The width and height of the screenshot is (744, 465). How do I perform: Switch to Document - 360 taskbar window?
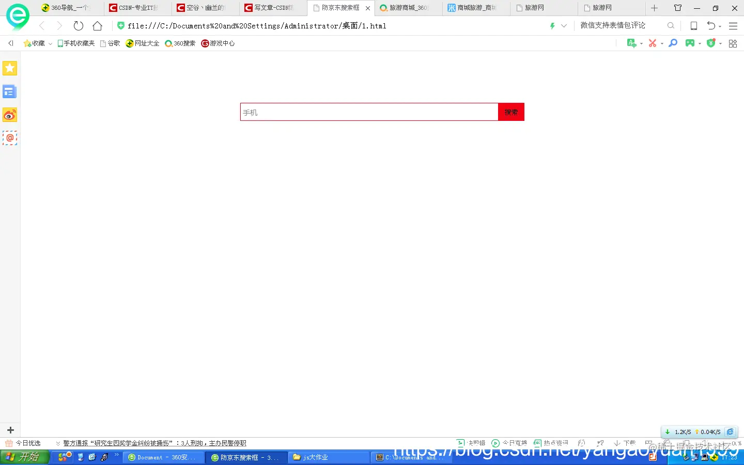click(163, 457)
